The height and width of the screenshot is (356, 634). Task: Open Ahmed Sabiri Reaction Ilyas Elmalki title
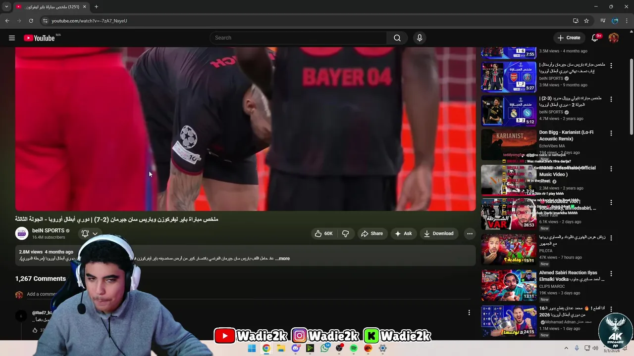coord(572,276)
